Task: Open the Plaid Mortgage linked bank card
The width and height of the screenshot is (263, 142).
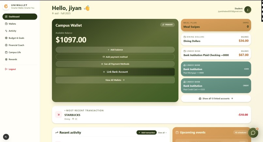Action: coord(216,69)
